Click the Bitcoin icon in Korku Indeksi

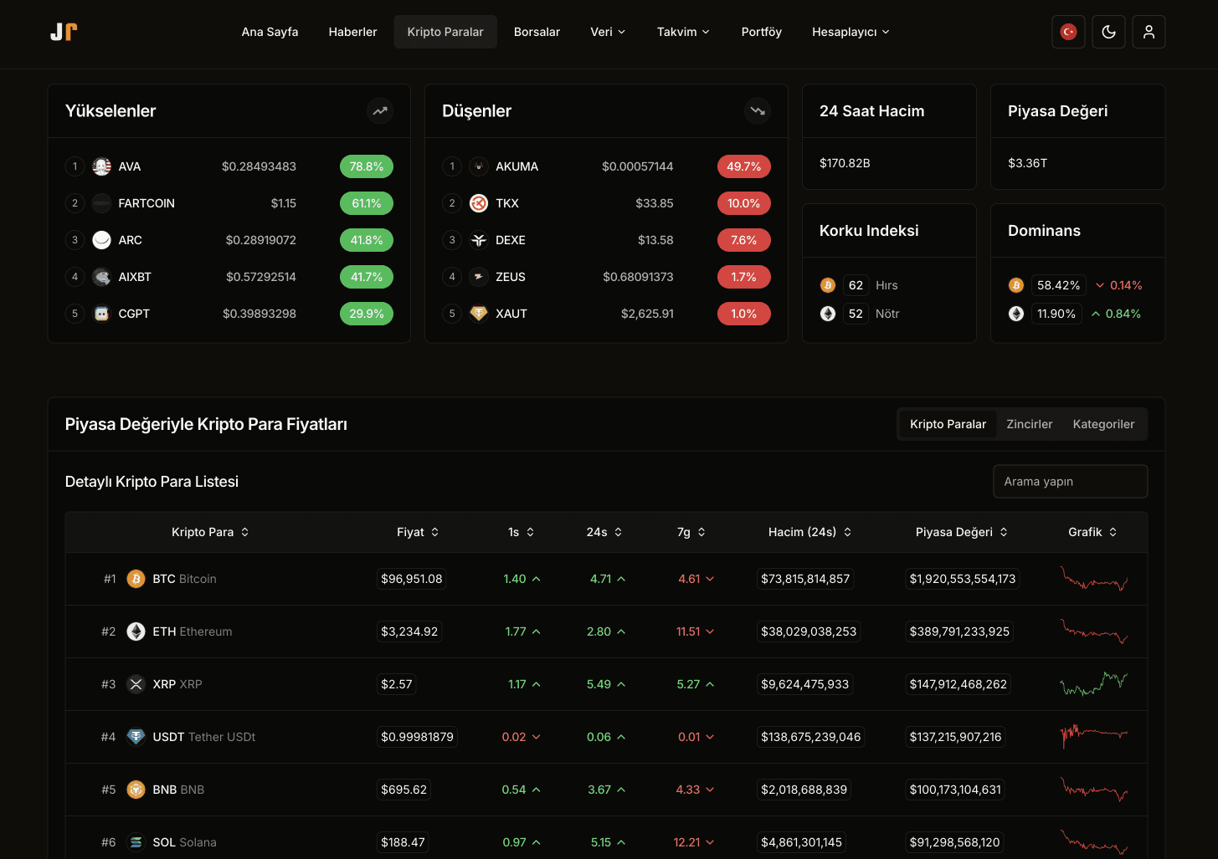[x=828, y=285]
